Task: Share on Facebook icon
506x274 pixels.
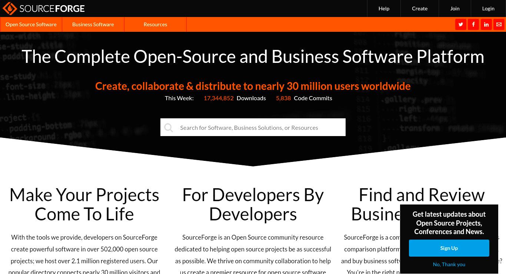Action: click(473, 24)
